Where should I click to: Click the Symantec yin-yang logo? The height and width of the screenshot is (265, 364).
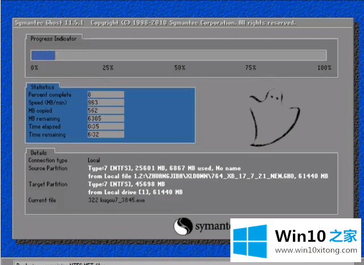click(183, 226)
